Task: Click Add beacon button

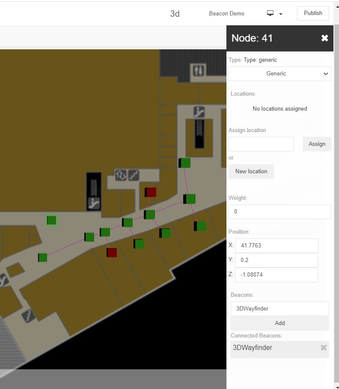Action: pos(280,323)
